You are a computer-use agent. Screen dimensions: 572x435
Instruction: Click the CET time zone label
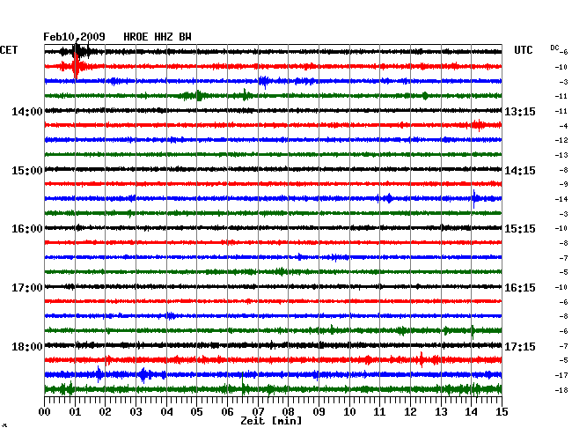coord(9,50)
